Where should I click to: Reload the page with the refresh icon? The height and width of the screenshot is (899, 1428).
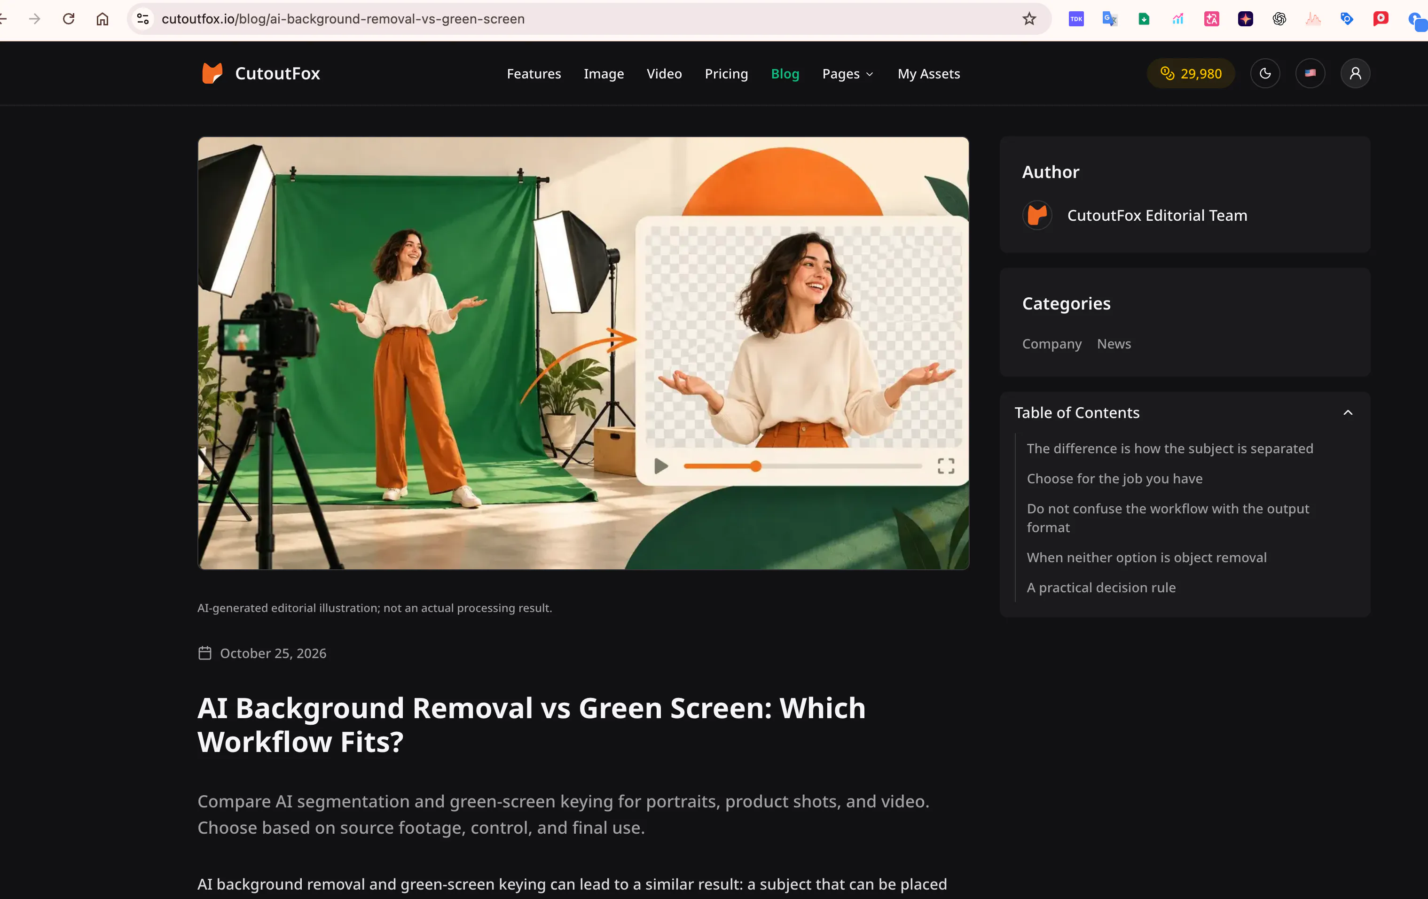(x=69, y=19)
